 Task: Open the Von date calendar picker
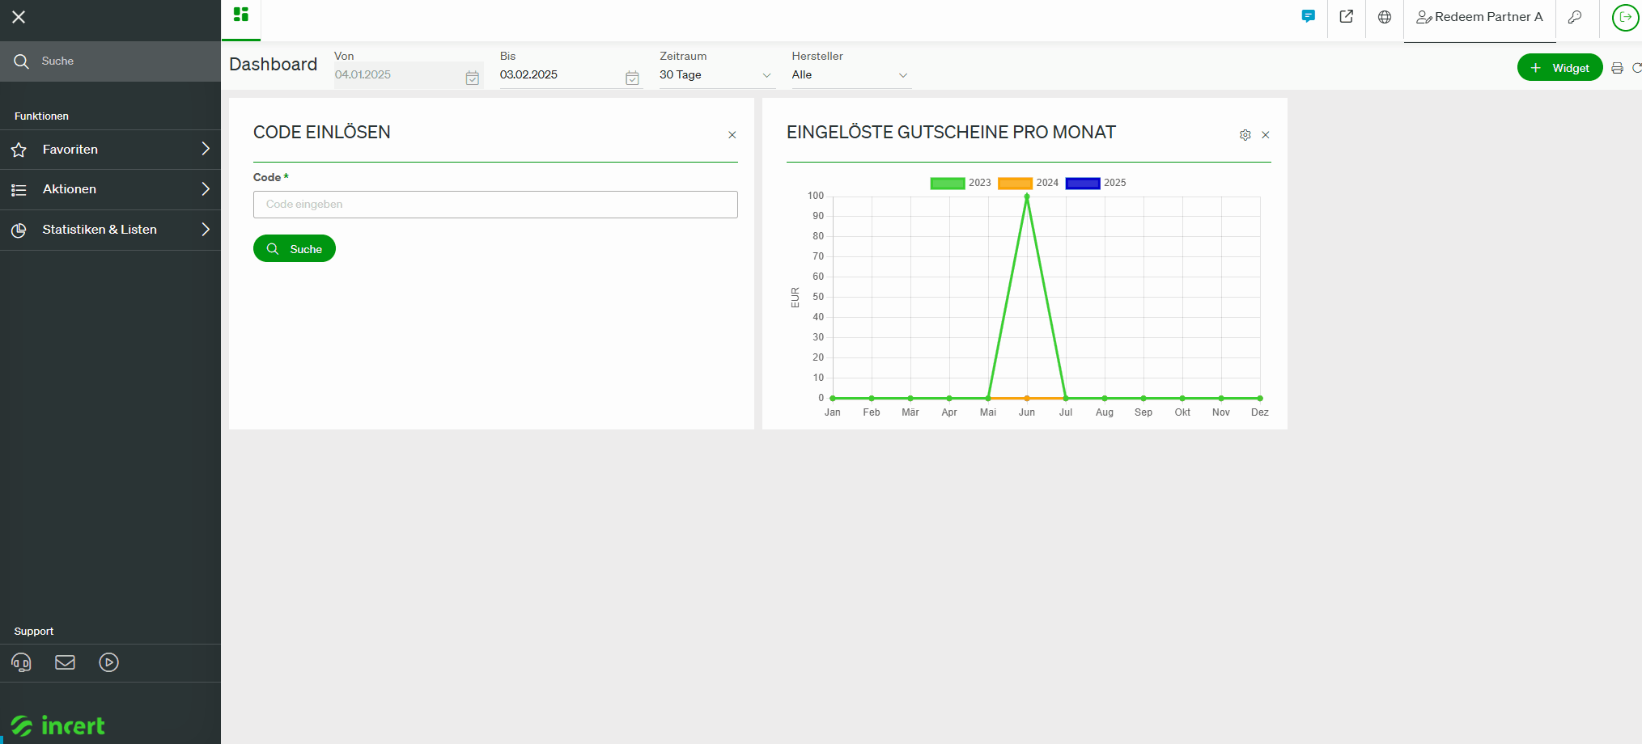pyautogui.click(x=473, y=78)
